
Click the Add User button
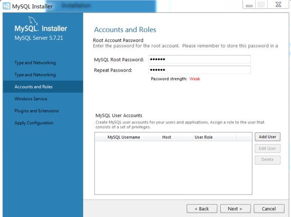267,137
